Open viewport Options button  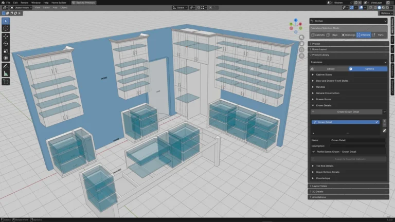(x=386, y=13)
